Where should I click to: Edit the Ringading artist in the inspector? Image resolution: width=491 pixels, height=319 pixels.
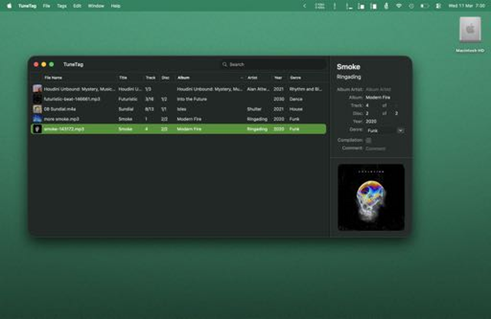[348, 77]
